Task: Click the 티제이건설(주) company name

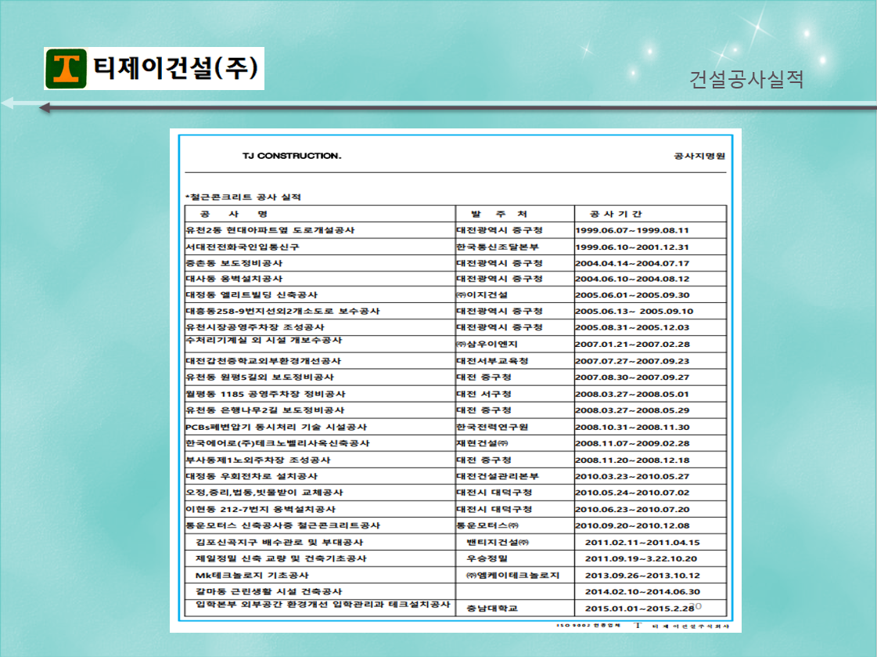Action: pos(175,68)
